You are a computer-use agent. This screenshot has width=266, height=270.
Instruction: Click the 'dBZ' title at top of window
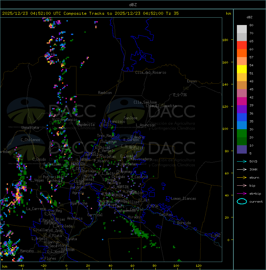133,4
